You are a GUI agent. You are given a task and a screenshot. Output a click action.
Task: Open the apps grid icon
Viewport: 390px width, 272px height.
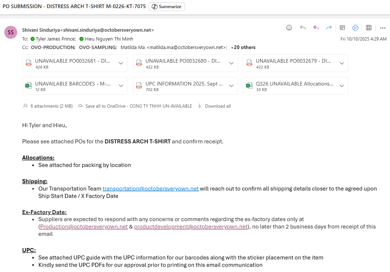click(x=369, y=28)
